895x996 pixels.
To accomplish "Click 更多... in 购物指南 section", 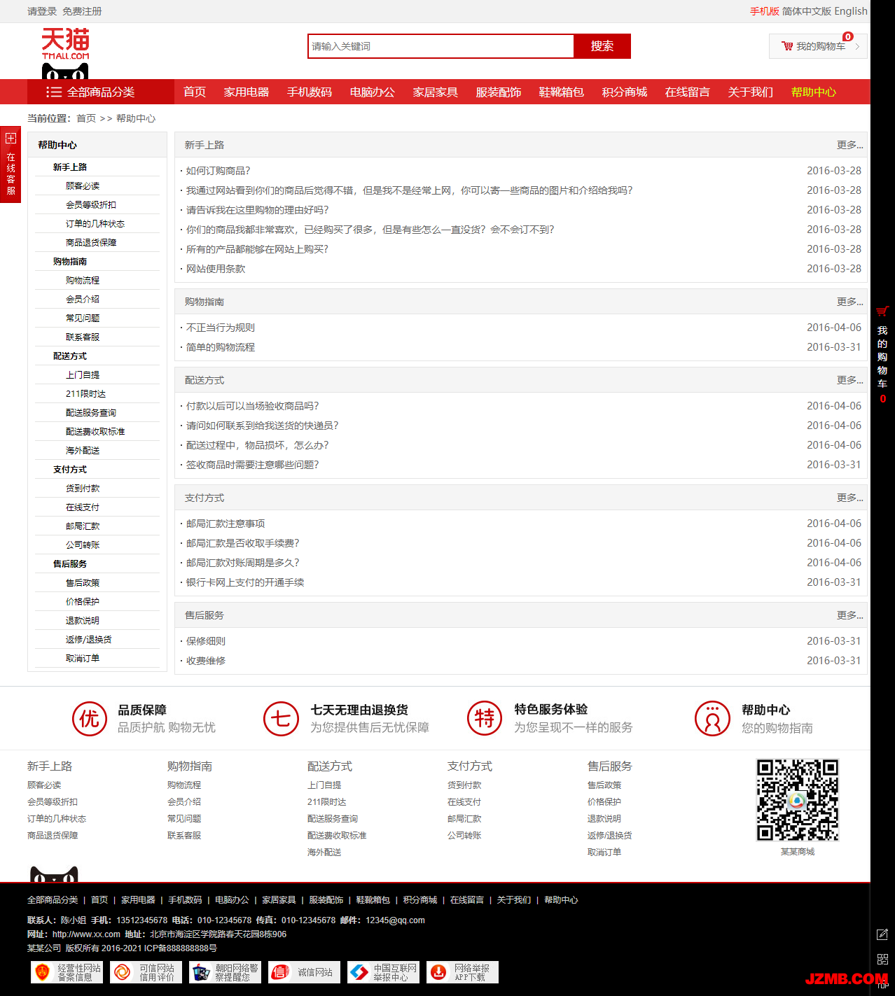I will click(849, 302).
